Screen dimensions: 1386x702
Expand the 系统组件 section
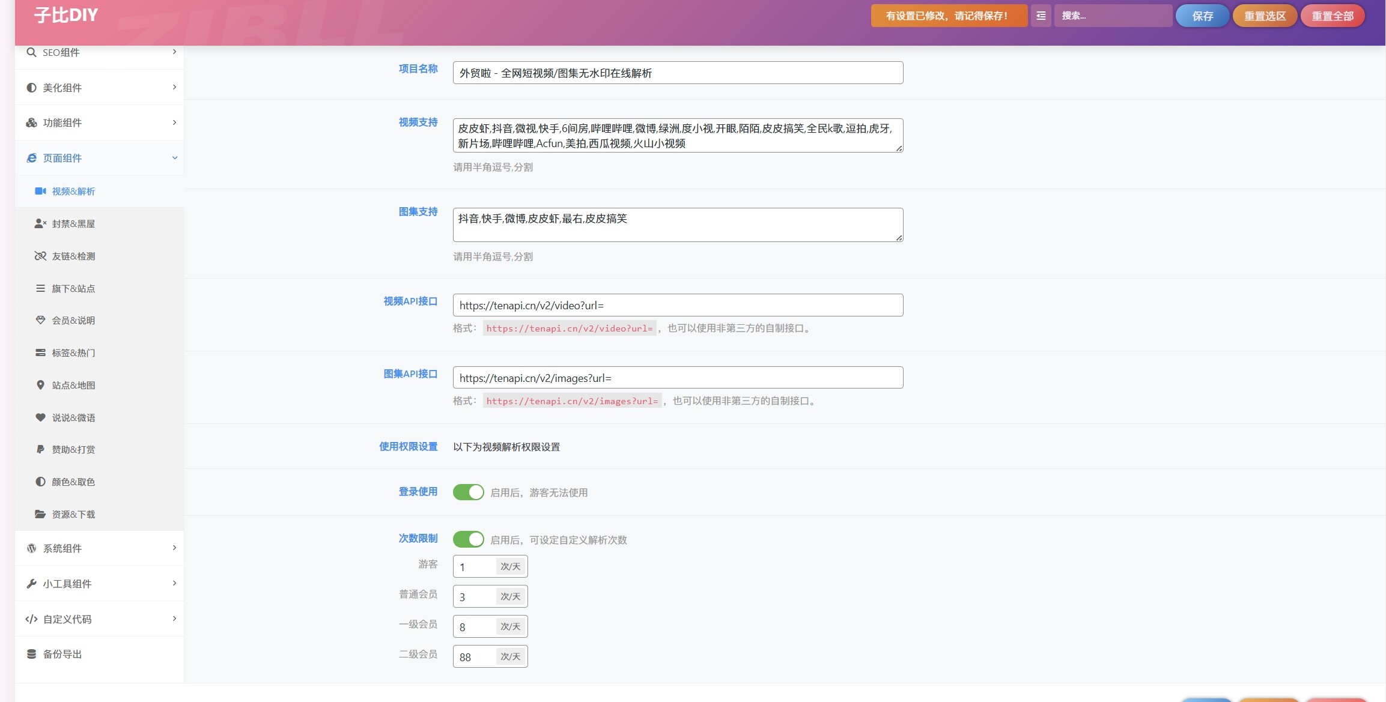click(x=99, y=548)
